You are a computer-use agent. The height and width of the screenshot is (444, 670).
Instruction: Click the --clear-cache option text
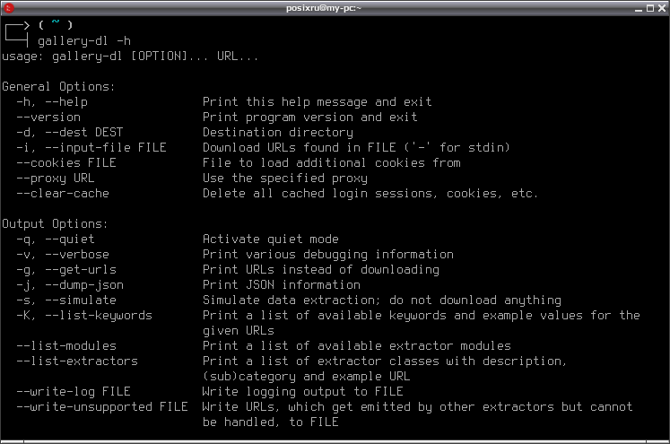pyautogui.click(x=63, y=194)
